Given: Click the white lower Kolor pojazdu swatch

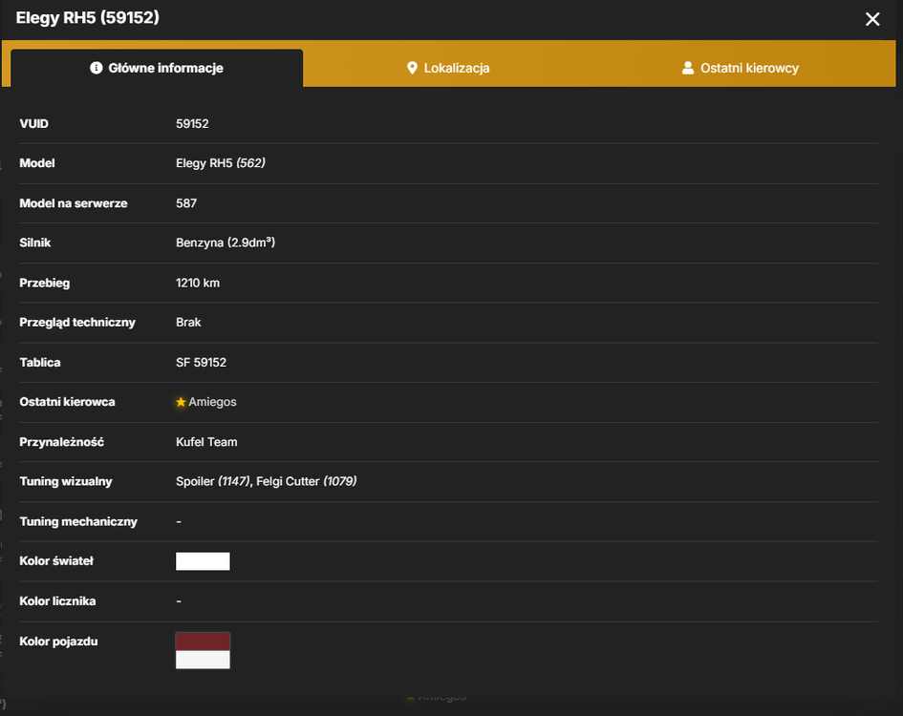Looking at the screenshot, I should [x=203, y=660].
